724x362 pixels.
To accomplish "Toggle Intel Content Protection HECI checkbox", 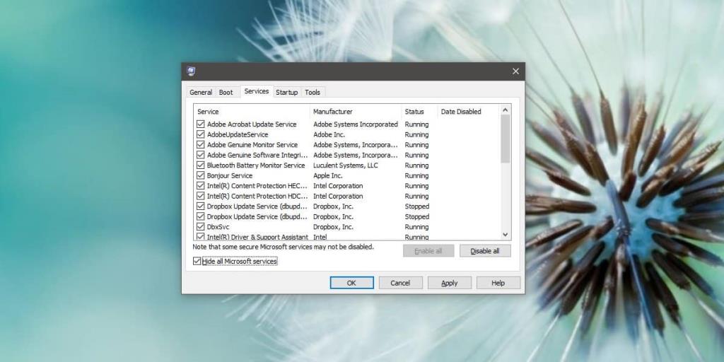I will (200, 186).
